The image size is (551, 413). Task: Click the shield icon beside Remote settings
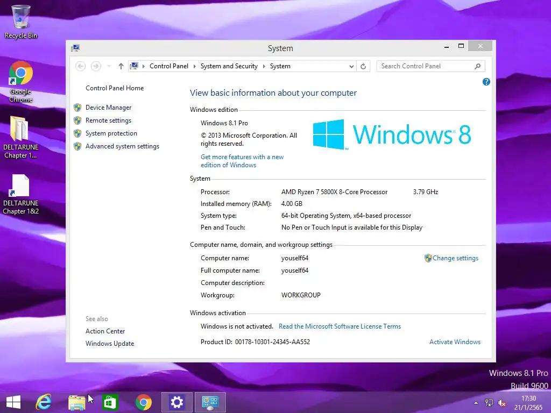point(77,120)
